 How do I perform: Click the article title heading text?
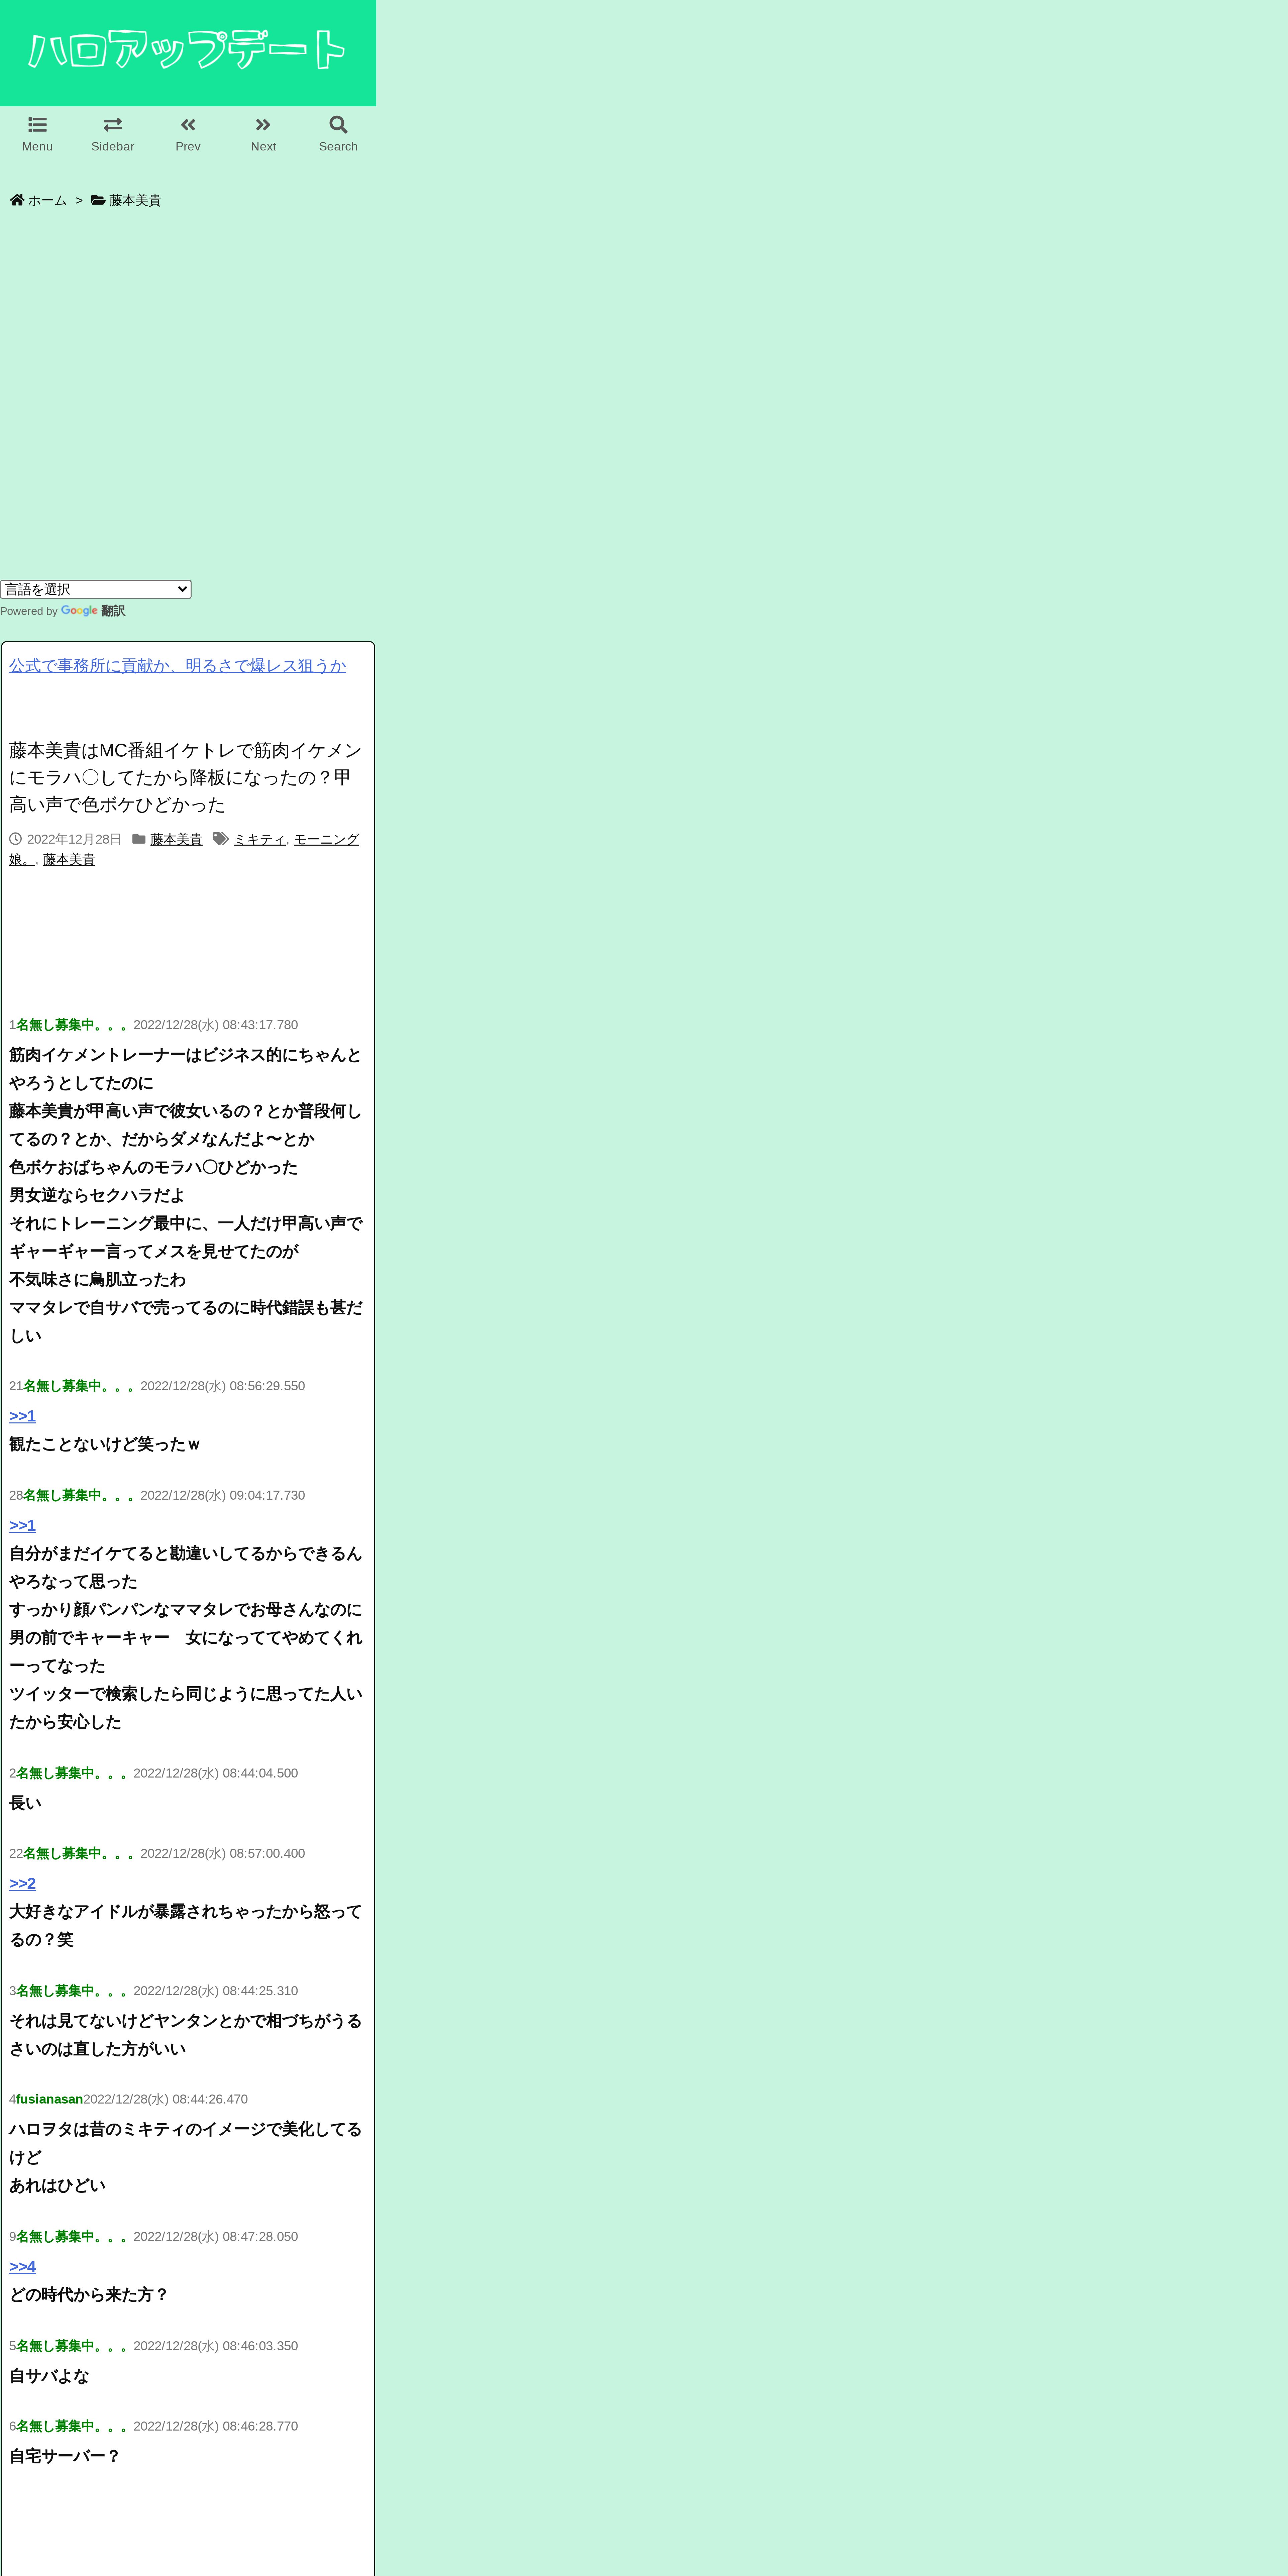point(185,777)
